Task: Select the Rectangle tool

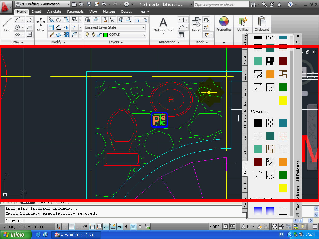Action: pos(30,27)
